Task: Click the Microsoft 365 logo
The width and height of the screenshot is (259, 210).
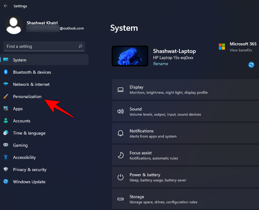Action: click(222, 47)
